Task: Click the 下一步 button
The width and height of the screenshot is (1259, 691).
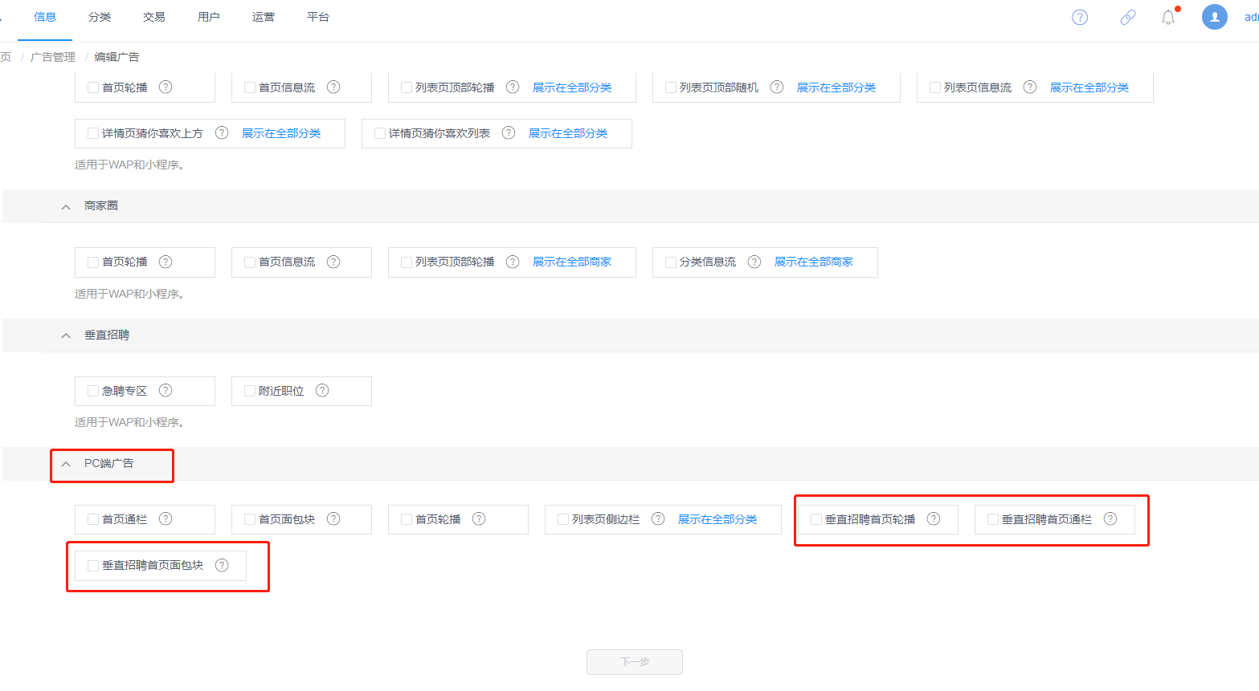Action: coord(635,662)
